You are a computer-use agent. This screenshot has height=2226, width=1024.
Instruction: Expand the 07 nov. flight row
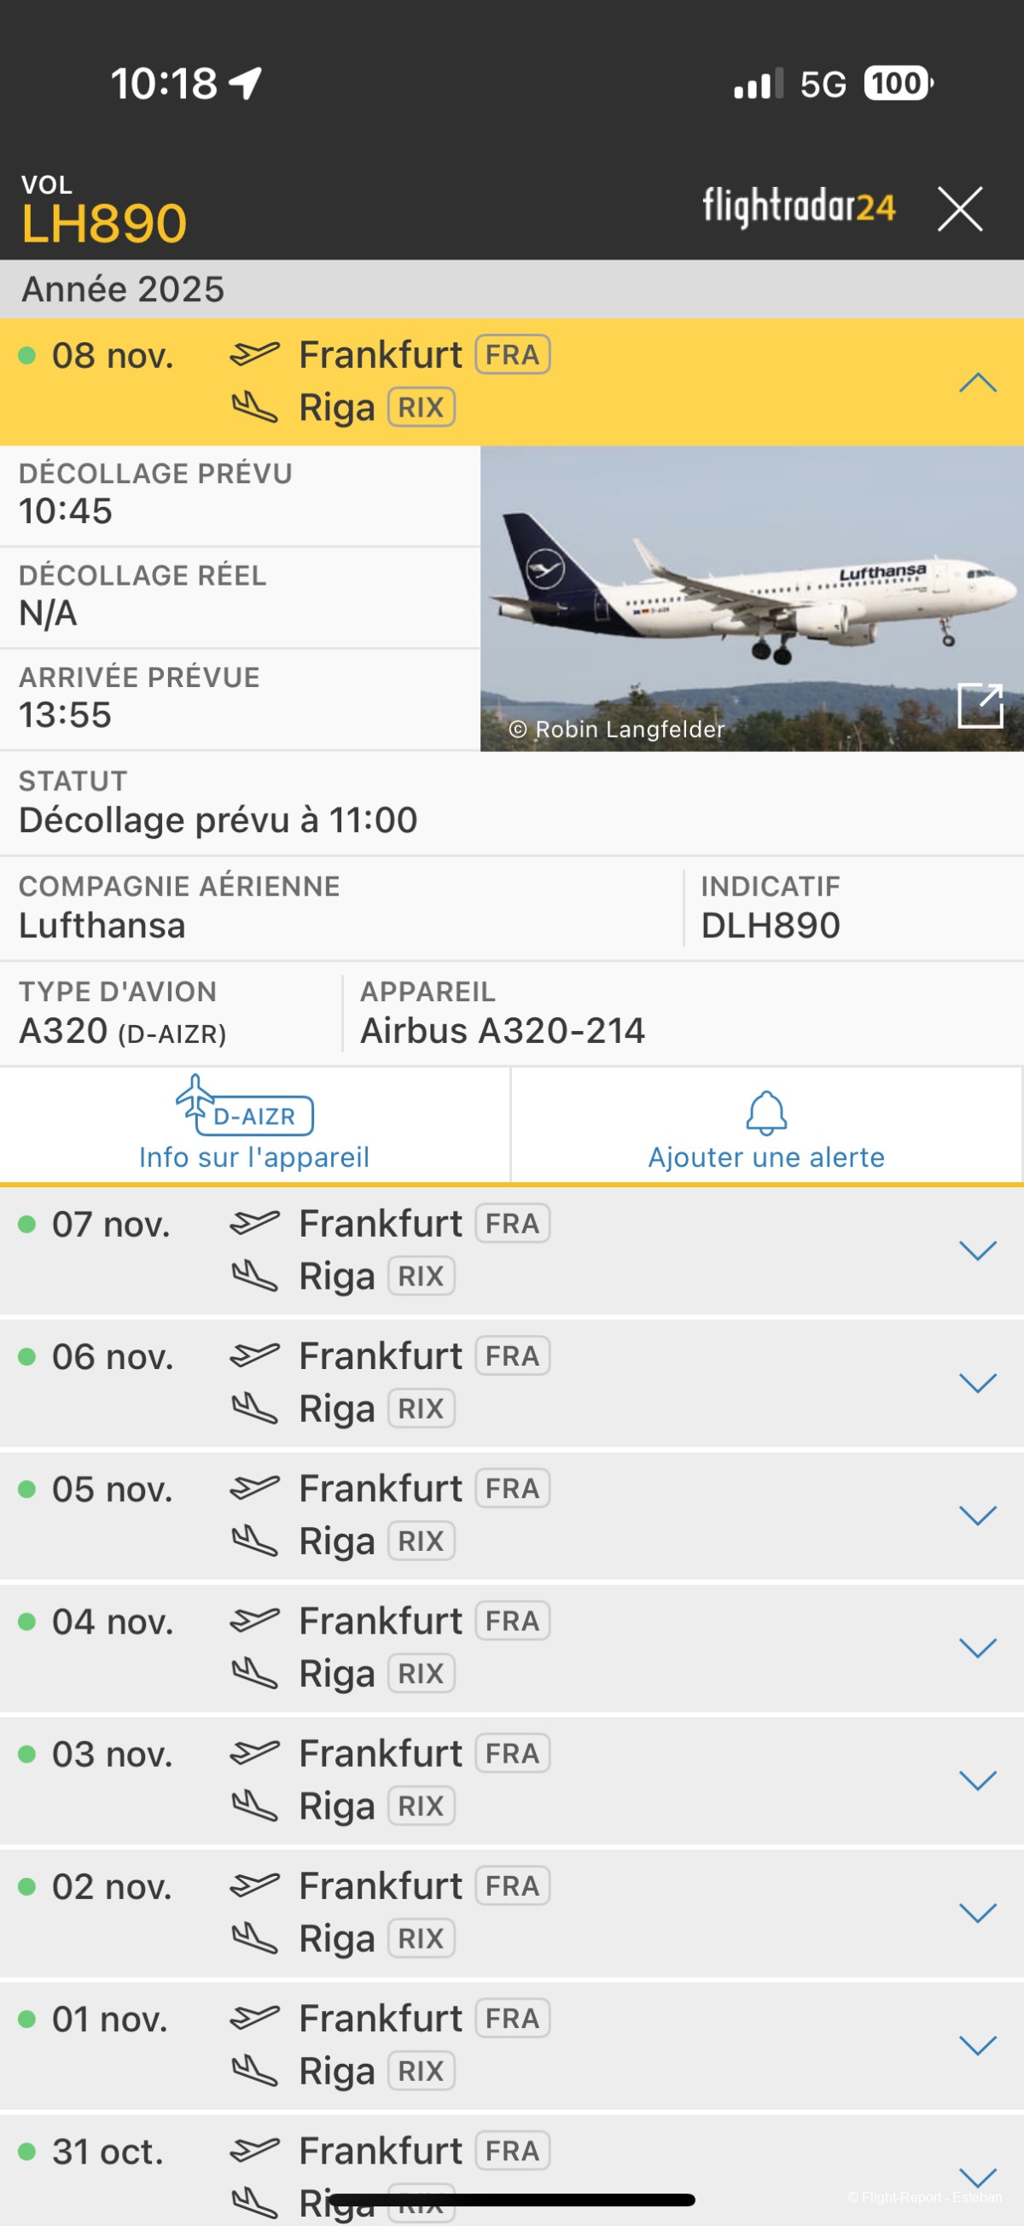(x=977, y=1250)
